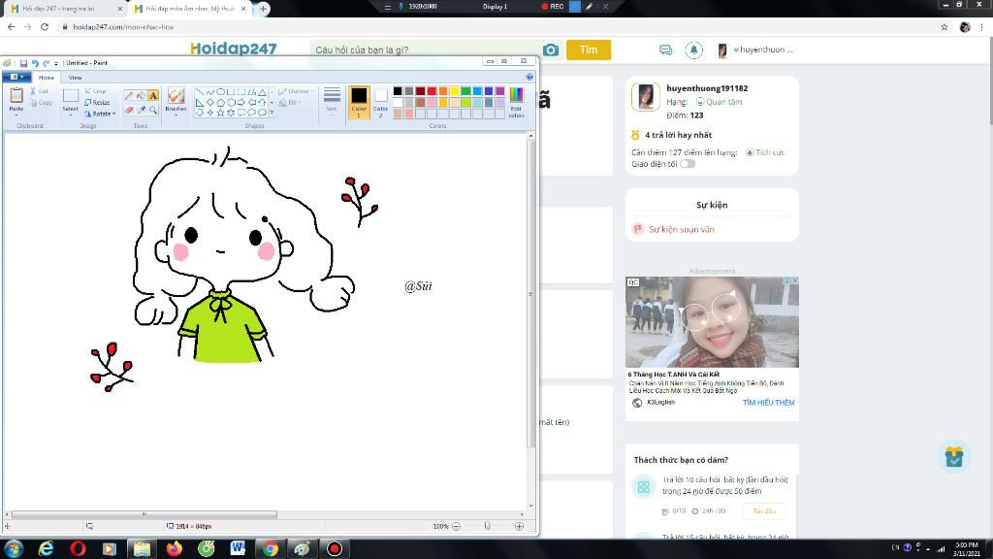
Task: Open the Sự kiện soạn văn link
Action: (x=682, y=229)
